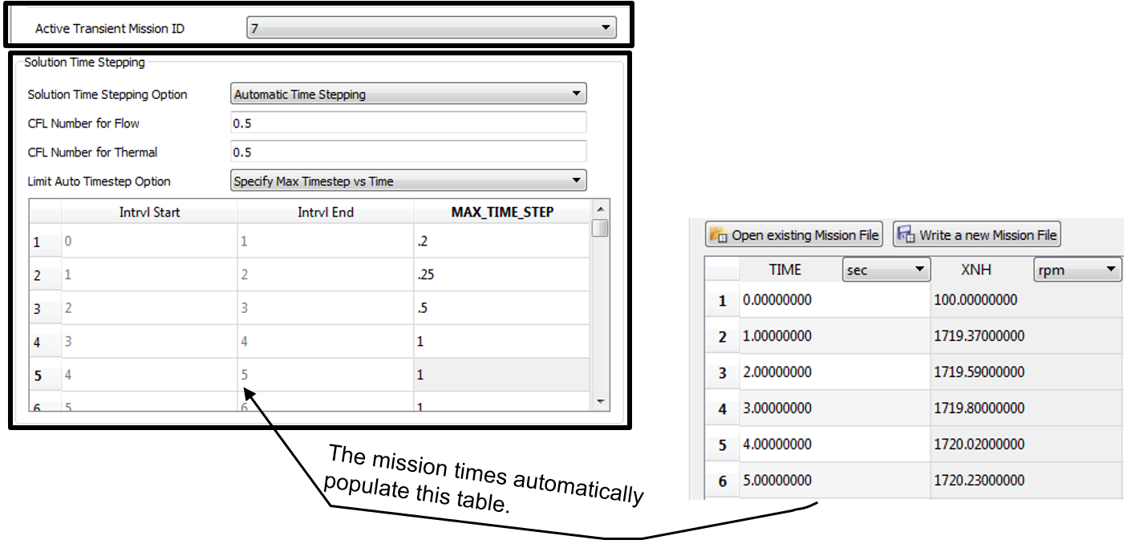The image size is (1131, 544).
Task: Click XNH cell 1719.80000000
Action: point(1027,408)
